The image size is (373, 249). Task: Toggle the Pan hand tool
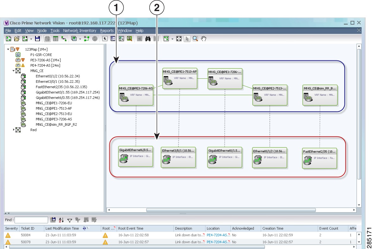(203, 39)
